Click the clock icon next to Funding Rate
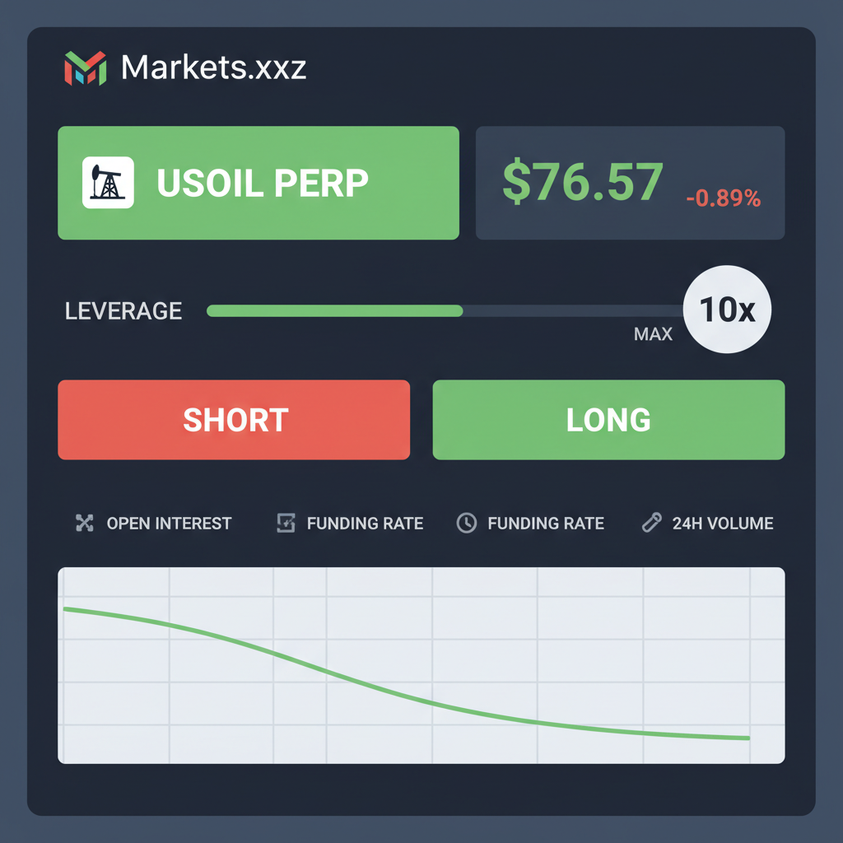 467,523
